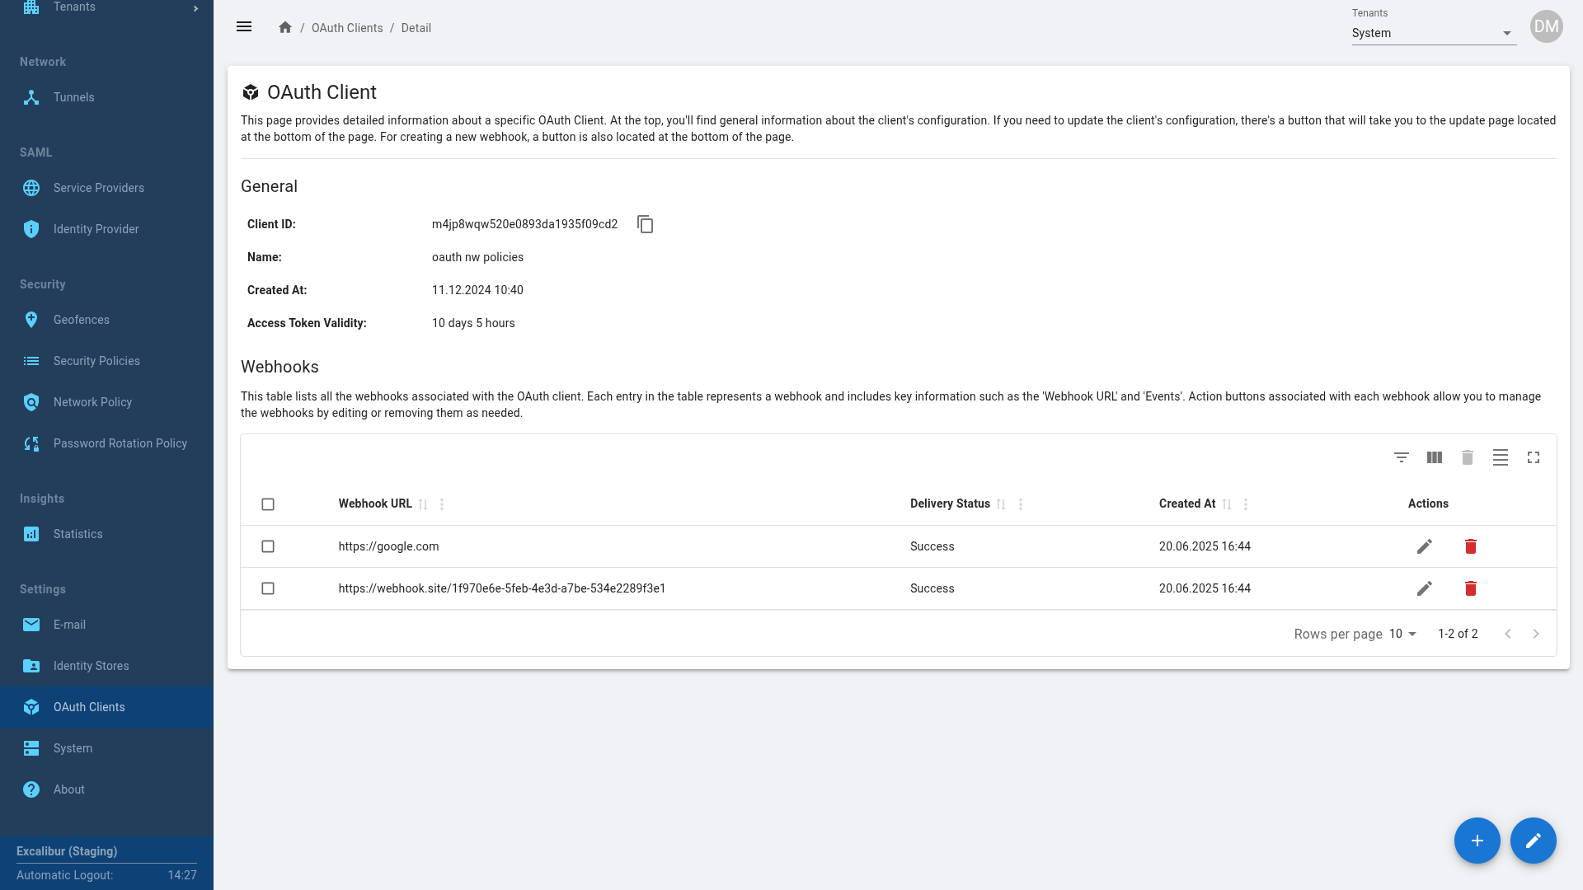The height and width of the screenshot is (890, 1583).
Task: Sort by Delivery Status column
Action: (x=1001, y=504)
